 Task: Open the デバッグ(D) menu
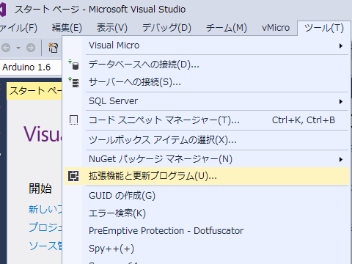(166, 28)
